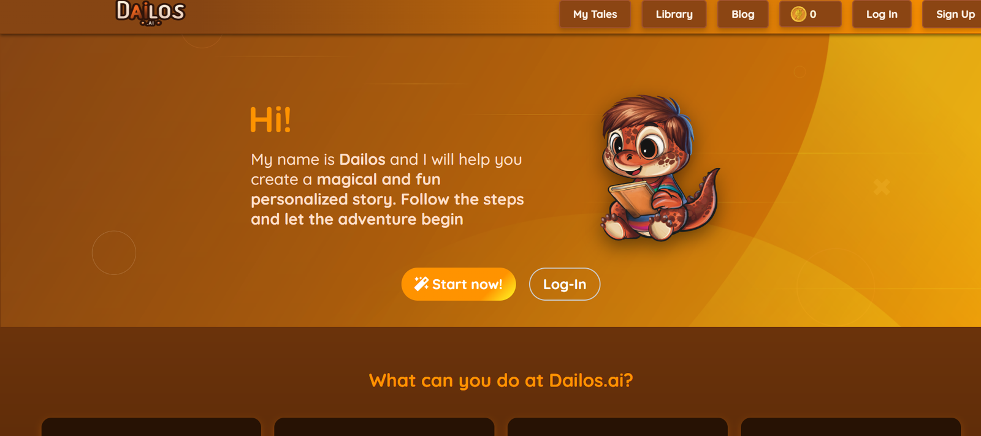This screenshot has width=981, height=436.
Task: Click the faint X decoration icon
Action: 882,187
